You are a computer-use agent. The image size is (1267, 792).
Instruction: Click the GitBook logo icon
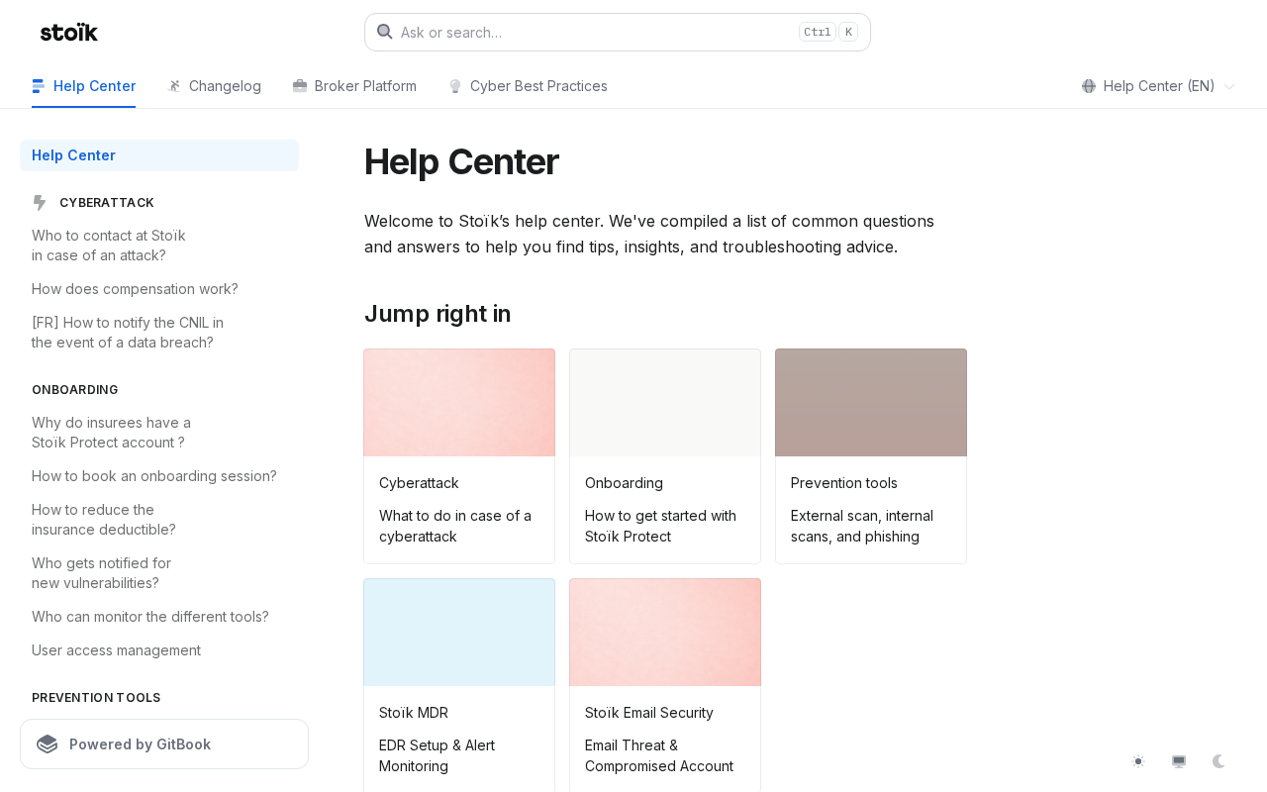(x=48, y=743)
